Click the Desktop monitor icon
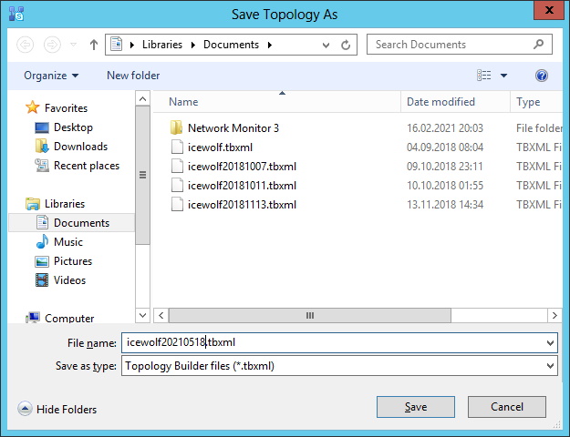Screen dimensions: 570x437 point(42,127)
